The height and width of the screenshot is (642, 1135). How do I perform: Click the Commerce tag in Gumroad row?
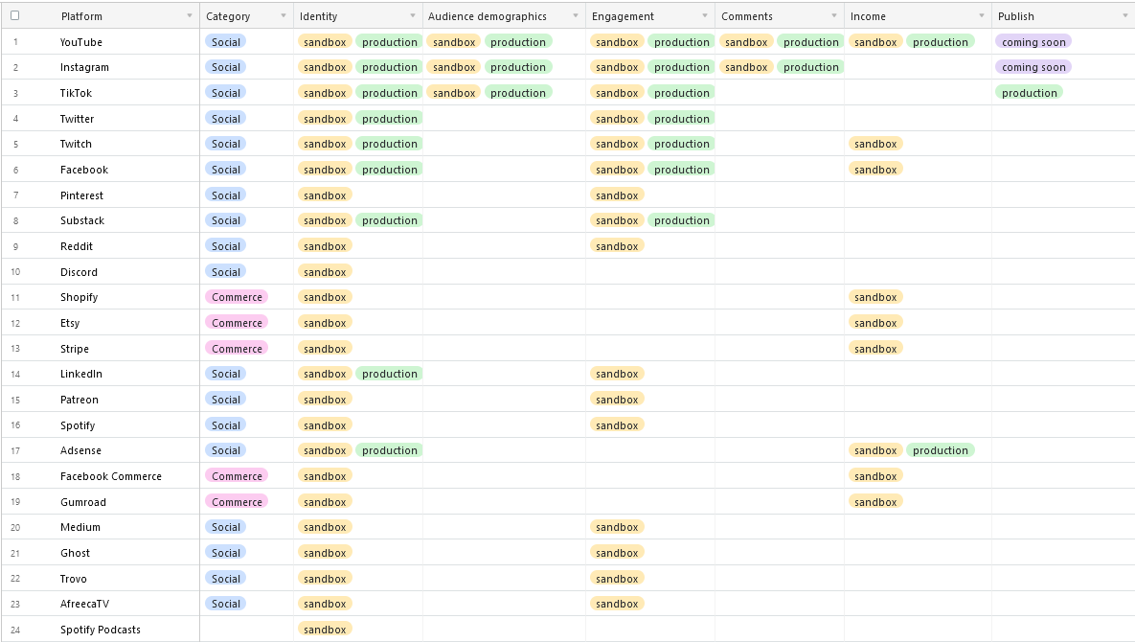(x=237, y=502)
